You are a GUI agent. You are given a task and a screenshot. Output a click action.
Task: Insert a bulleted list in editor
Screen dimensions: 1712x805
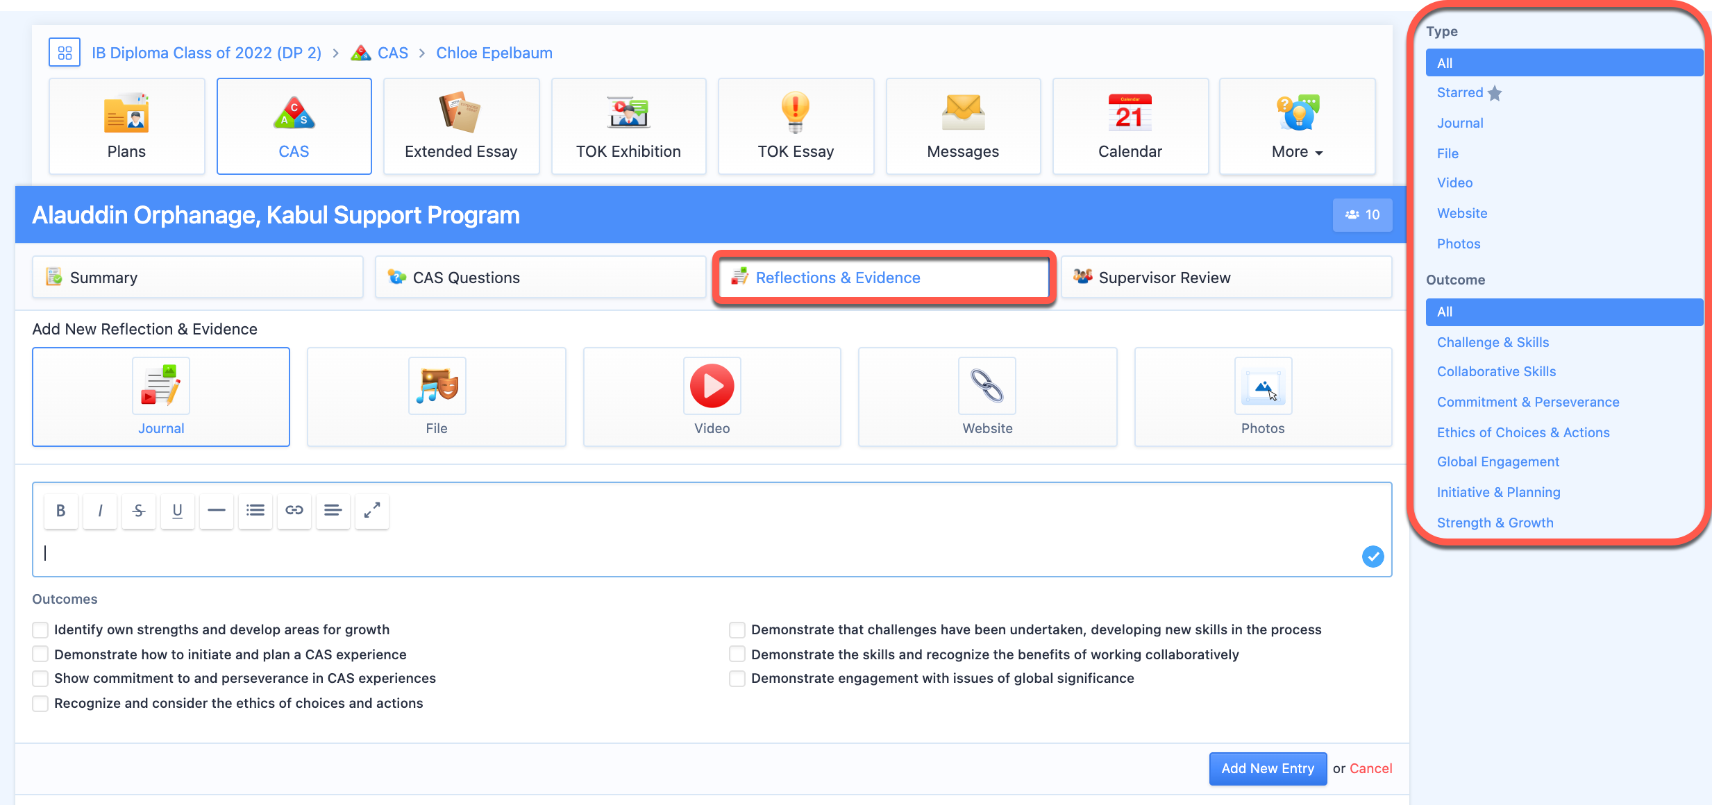[x=255, y=511]
